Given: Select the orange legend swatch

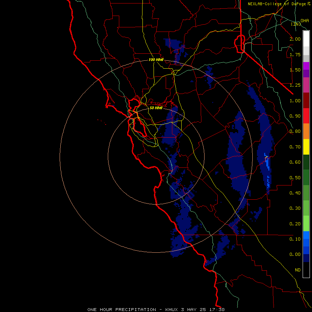Looking at the screenshot, I should [x=306, y=131].
